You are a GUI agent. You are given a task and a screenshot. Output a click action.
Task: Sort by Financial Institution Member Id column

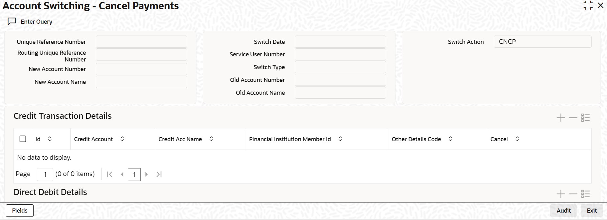coord(340,139)
